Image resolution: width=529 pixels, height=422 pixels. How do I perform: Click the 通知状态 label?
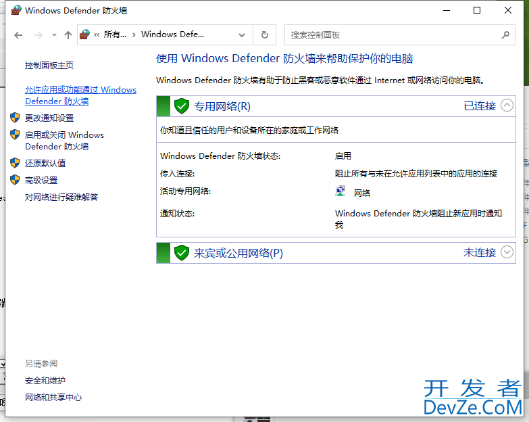coord(178,213)
